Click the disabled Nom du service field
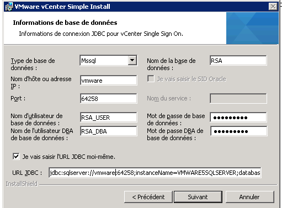Viewport: 282px width, 208px height. pos(238,98)
